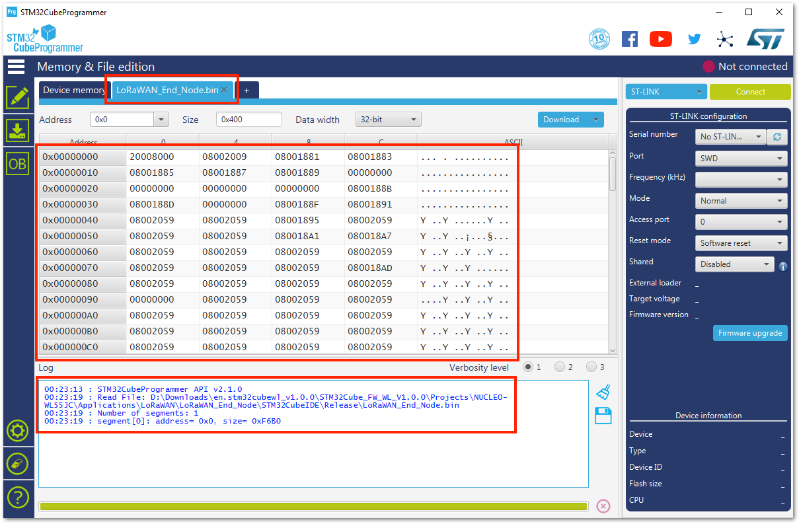Clear the log with broom icon
Image resolution: width=799 pixels, height=524 pixels.
(603, 392)
